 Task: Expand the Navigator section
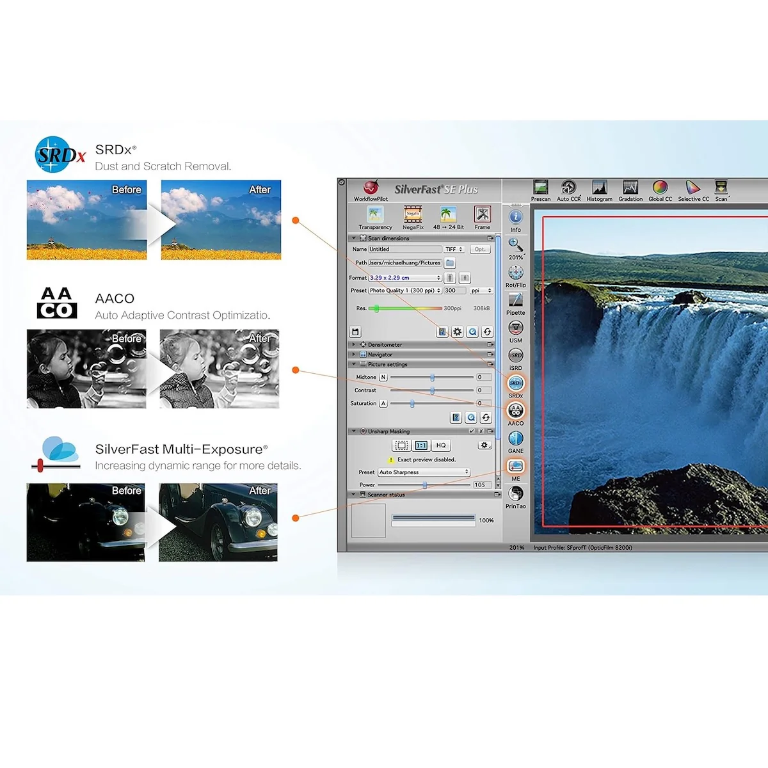click(353, 354)
